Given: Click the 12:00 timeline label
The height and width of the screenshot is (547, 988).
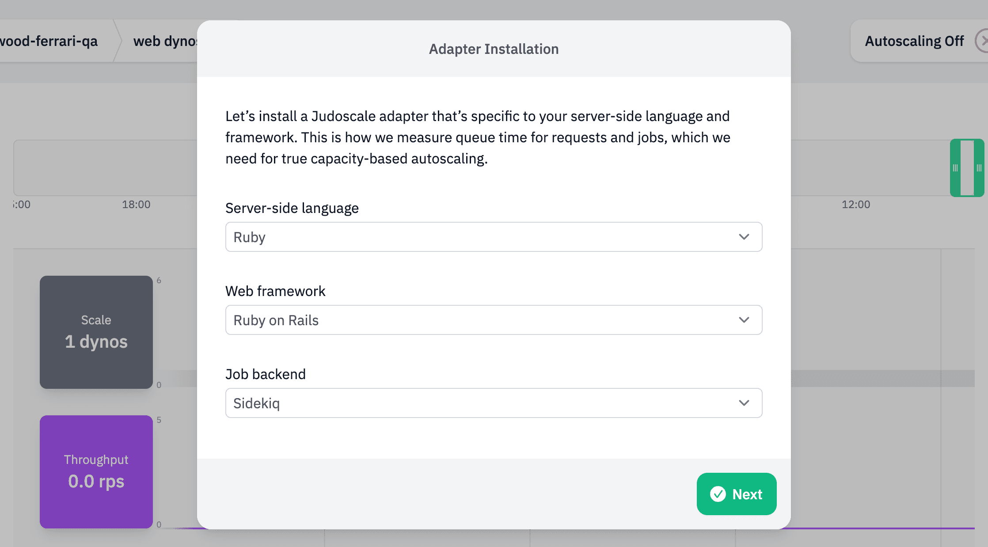Looking at the screenshot, I should pos(856,205).
